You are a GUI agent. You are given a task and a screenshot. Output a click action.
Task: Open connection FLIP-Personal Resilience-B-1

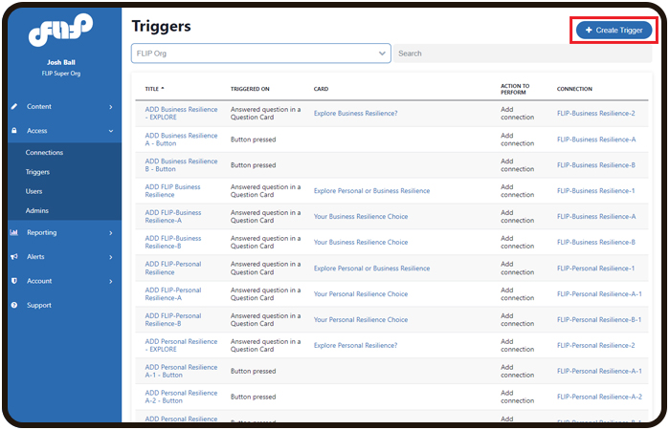pyautogui.click(x=599, y=319)
